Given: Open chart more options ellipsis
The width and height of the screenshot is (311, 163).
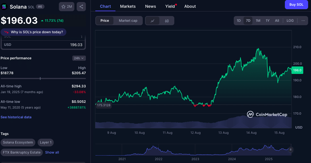Looking at the screenshot, I should 303,21.
